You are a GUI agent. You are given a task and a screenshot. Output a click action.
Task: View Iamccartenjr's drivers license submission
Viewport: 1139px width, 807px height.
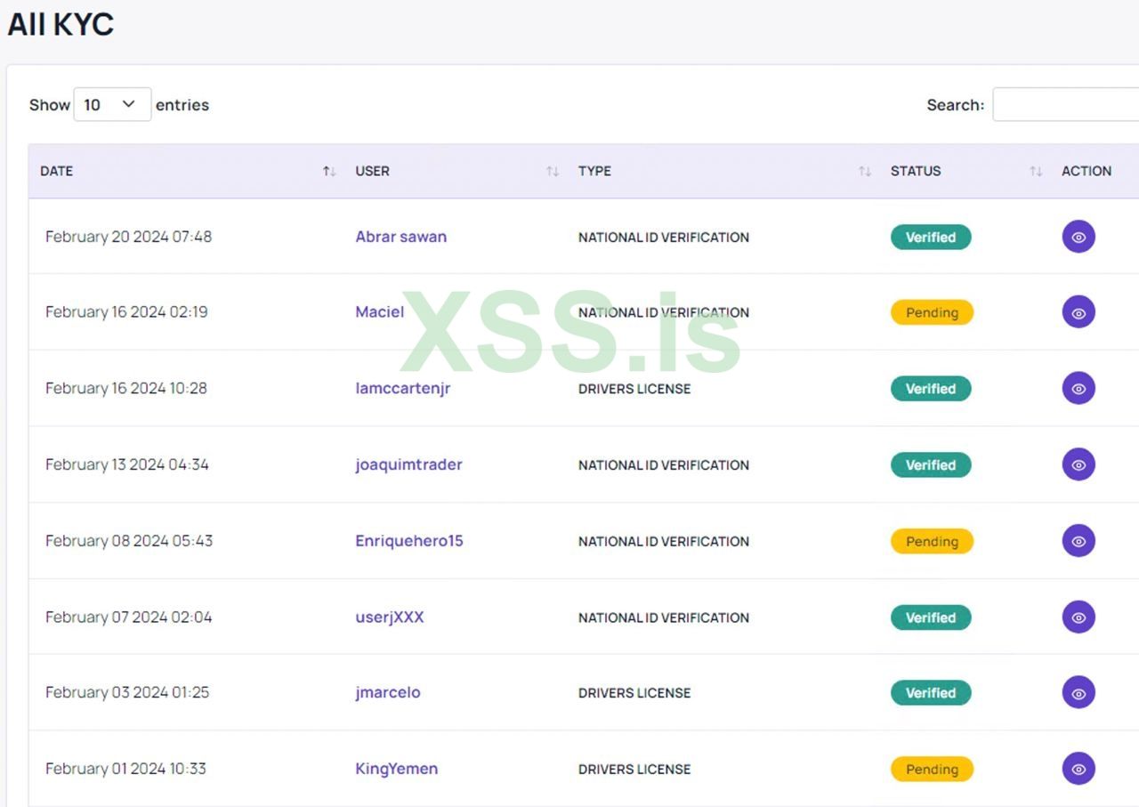pos(1078,389)
